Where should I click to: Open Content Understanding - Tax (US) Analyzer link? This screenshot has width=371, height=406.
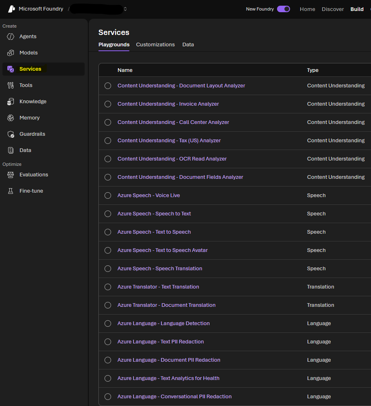[x=169, y=141]
